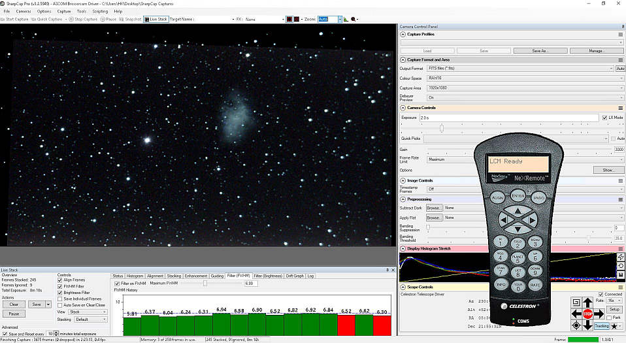
Task: Open the Stacking Default dropdown
Action: (91, 319)
